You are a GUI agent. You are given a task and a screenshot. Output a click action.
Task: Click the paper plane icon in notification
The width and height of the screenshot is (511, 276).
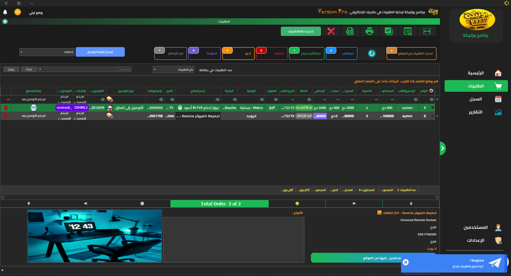(x=495, y=263)
